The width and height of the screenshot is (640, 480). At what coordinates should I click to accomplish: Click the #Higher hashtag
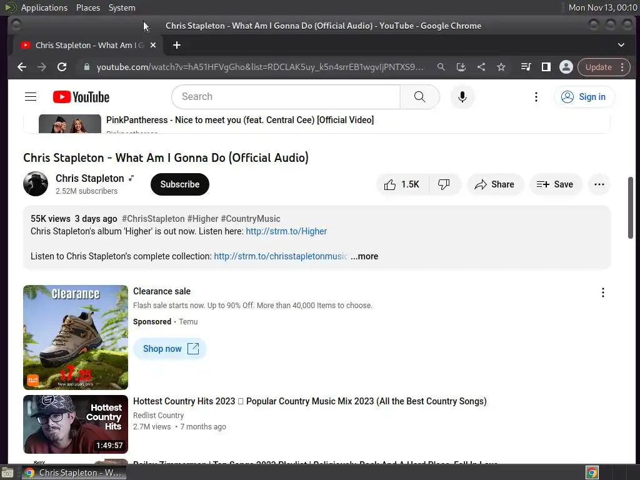point(202,219)
